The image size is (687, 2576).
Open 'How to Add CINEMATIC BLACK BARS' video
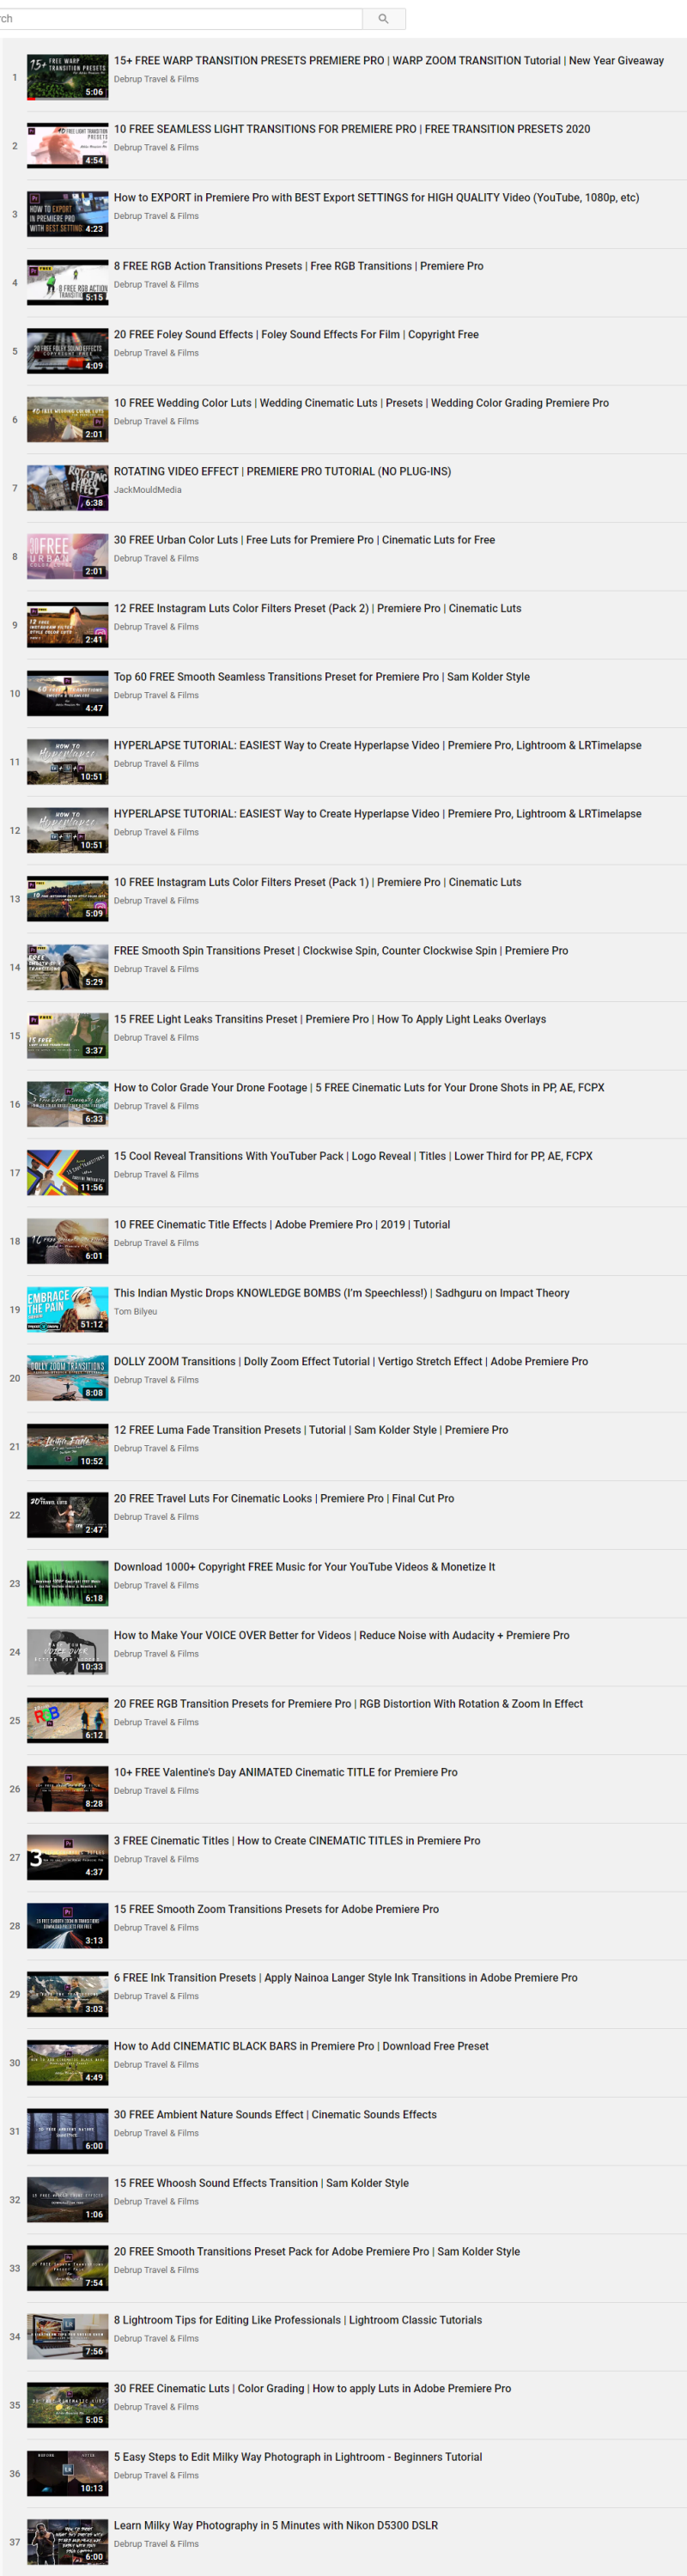[x=301, y=2047]
